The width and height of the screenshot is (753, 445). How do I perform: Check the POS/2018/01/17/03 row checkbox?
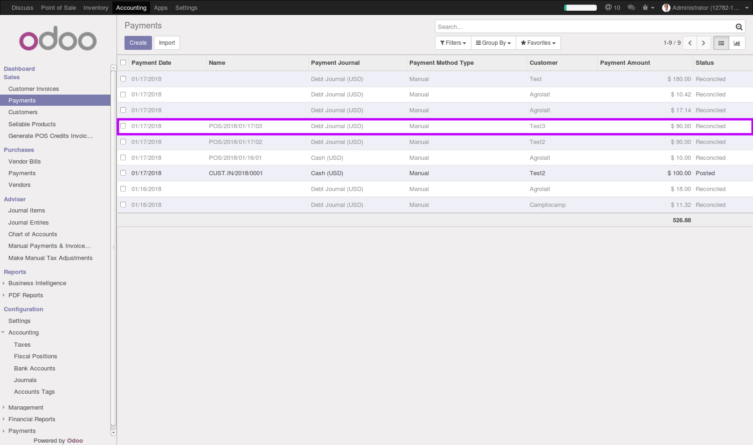[x=123, y=126]
